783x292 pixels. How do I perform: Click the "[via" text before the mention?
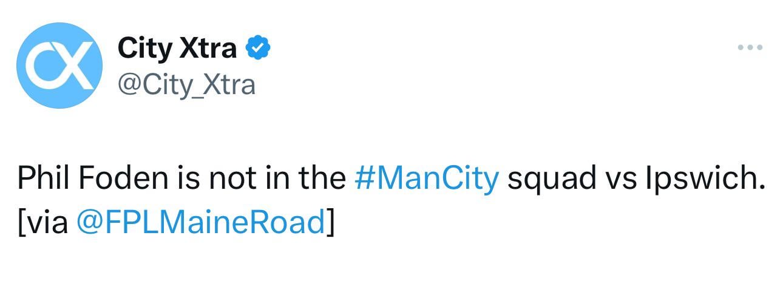42,223
